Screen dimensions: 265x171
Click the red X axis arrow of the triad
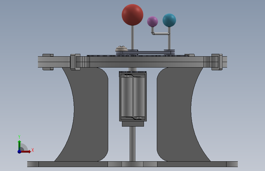pyautogui.click(x=26, y=152)
